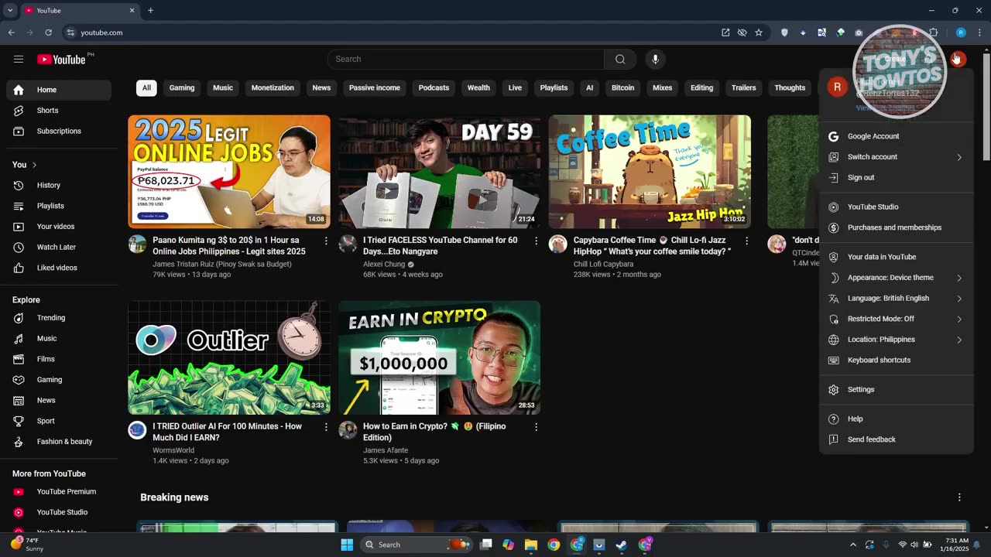991x557 pixels.
Task: Click the search magnifier button
Action: tap(620, 59)
